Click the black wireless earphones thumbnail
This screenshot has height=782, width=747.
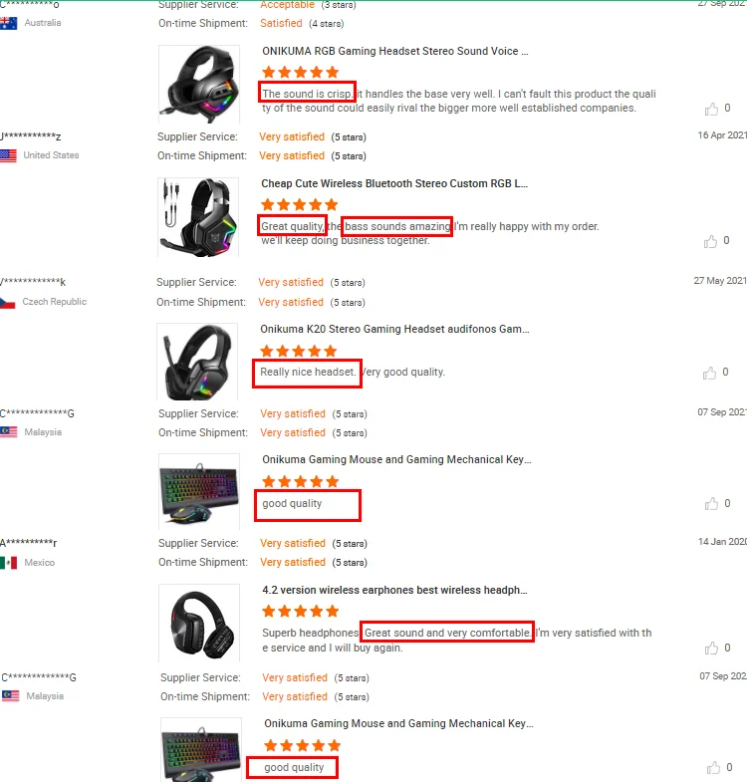(199, 623)
